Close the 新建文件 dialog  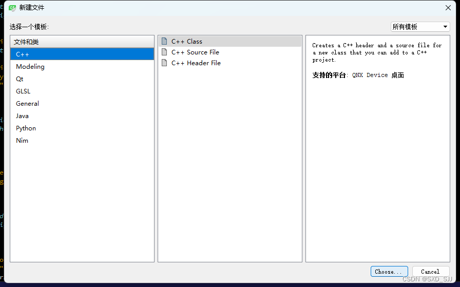click(x=448, y=8)
